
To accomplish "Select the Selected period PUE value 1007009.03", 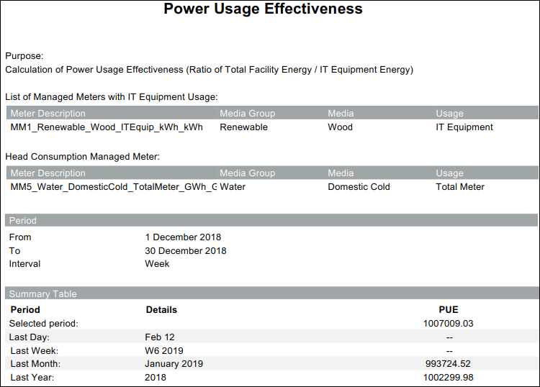I will (x=448, y=324).
